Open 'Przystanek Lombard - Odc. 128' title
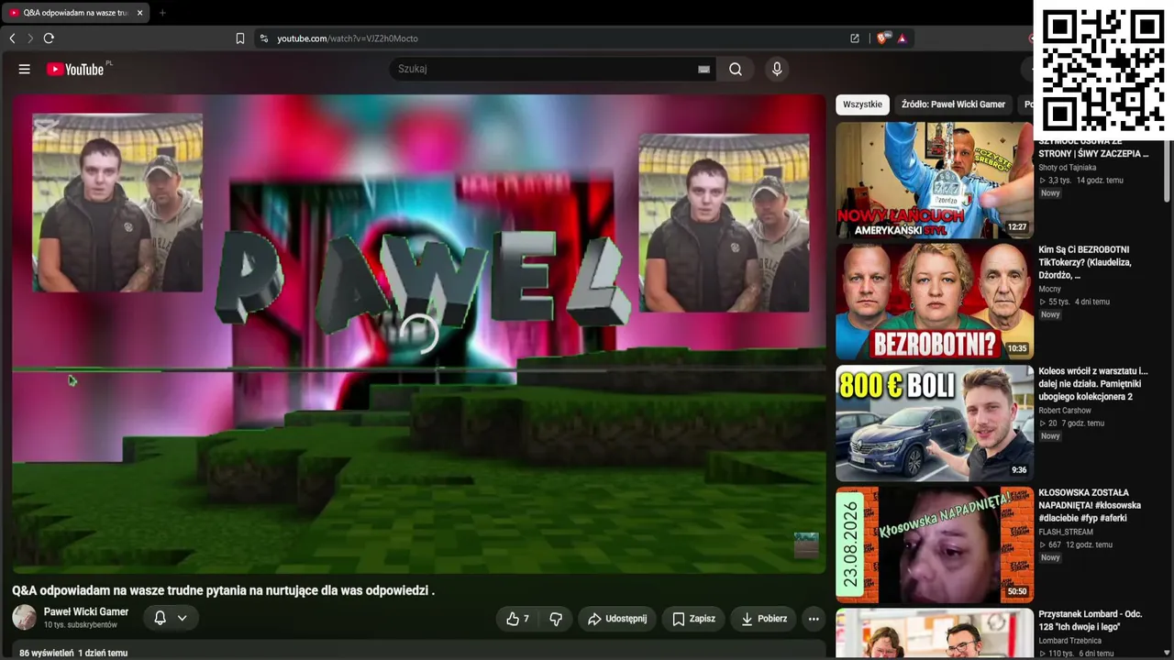Image resolution: width=1174 pixels, height=660 pixels. coord(1090,621)
